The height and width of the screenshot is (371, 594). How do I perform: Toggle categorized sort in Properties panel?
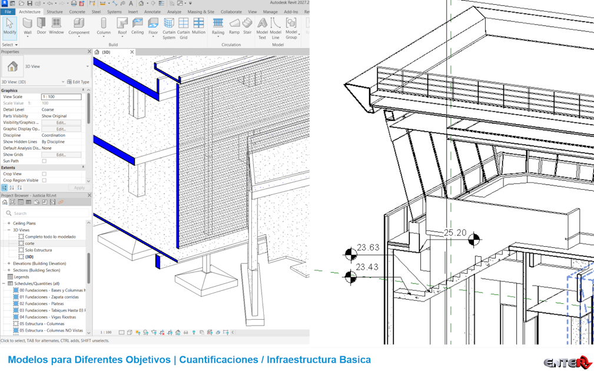click(5, 188)
